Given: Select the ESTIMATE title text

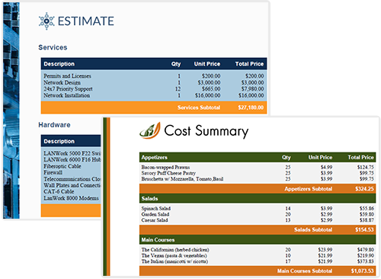Looking at the screenshot, I should 86,21.
